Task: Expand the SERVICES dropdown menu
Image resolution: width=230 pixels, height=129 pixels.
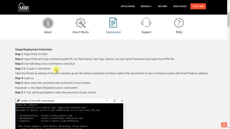Action: (x=146, y=6)
